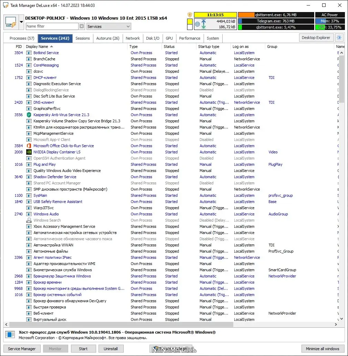Click the vertical scrollbar down arrow
The height and width of the screenshot is (356, 348).
(341, 319)
